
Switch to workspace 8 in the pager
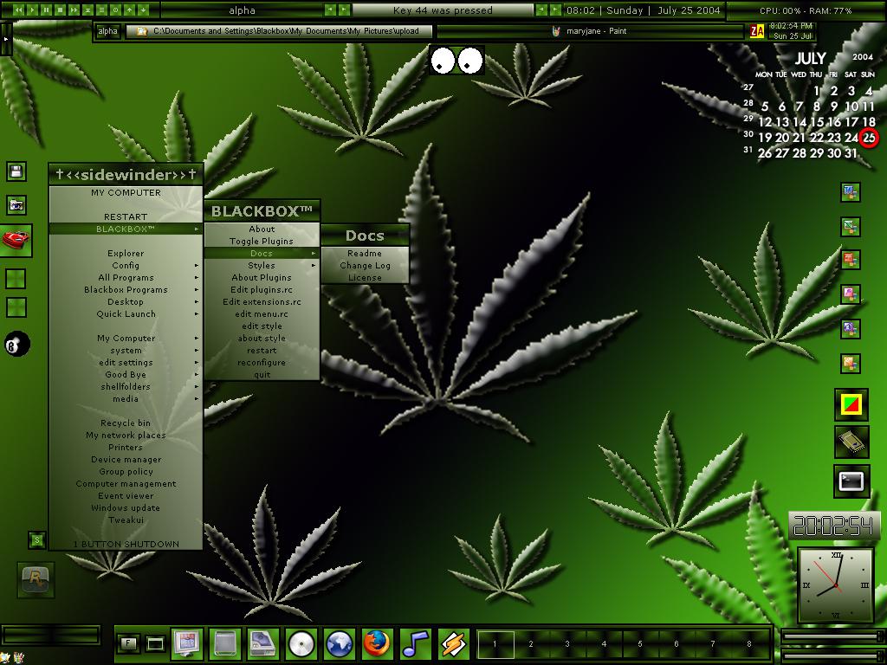pos(749,643)
